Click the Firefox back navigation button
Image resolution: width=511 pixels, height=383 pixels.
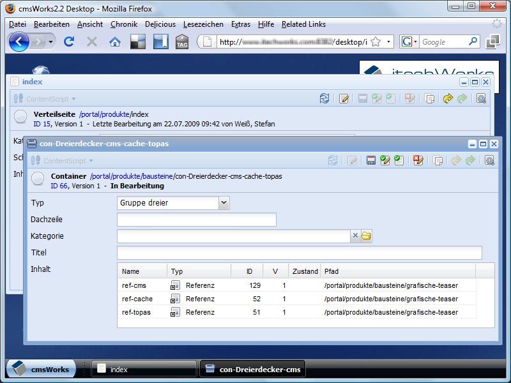click(x=19, y=41)
